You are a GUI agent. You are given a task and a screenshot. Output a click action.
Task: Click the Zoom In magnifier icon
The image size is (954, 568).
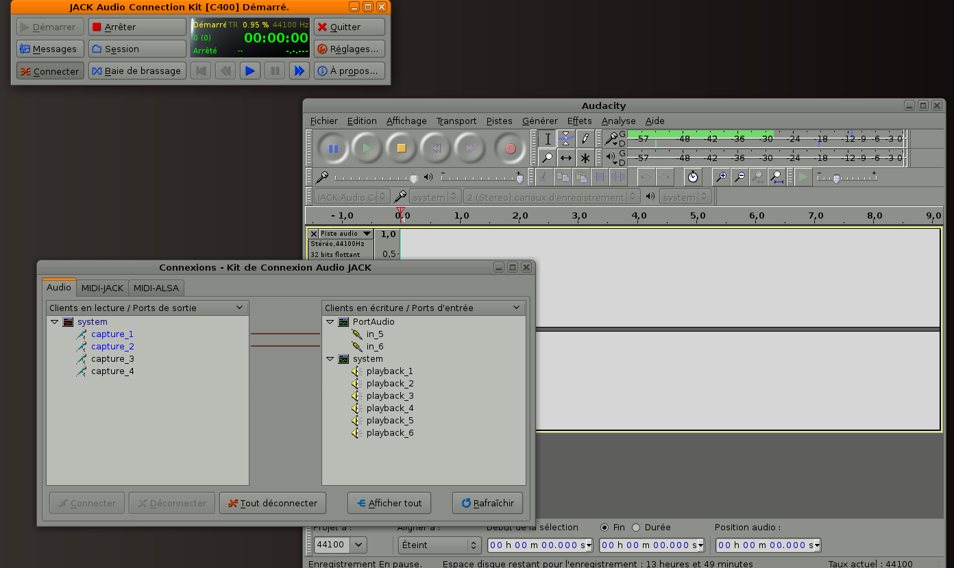(721, 177)
